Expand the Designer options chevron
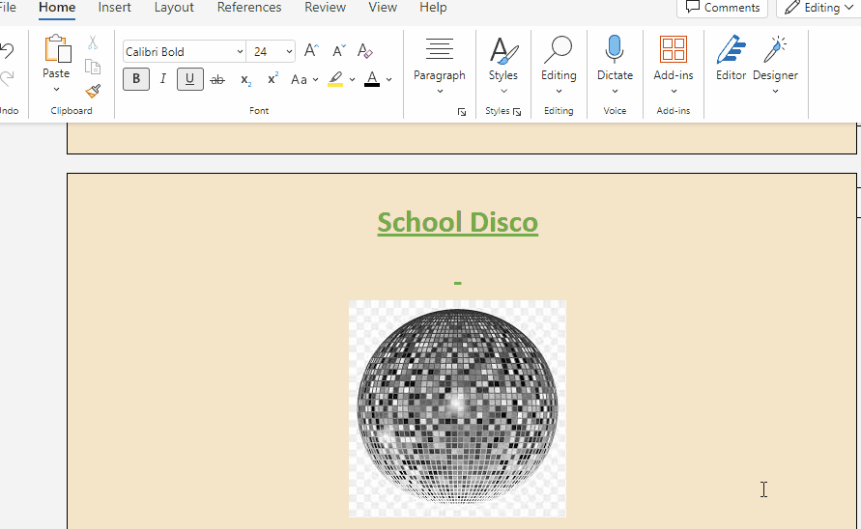 775,91
